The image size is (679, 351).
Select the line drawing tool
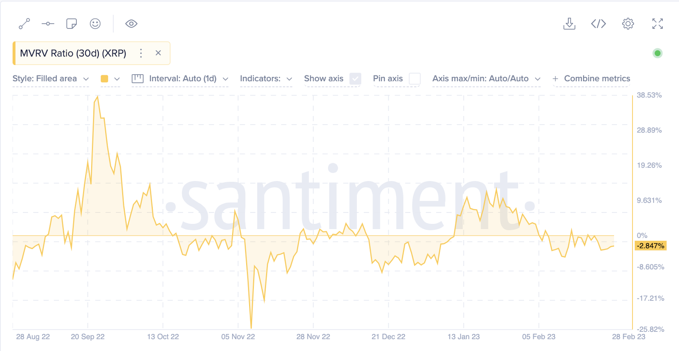coord(24,24)
